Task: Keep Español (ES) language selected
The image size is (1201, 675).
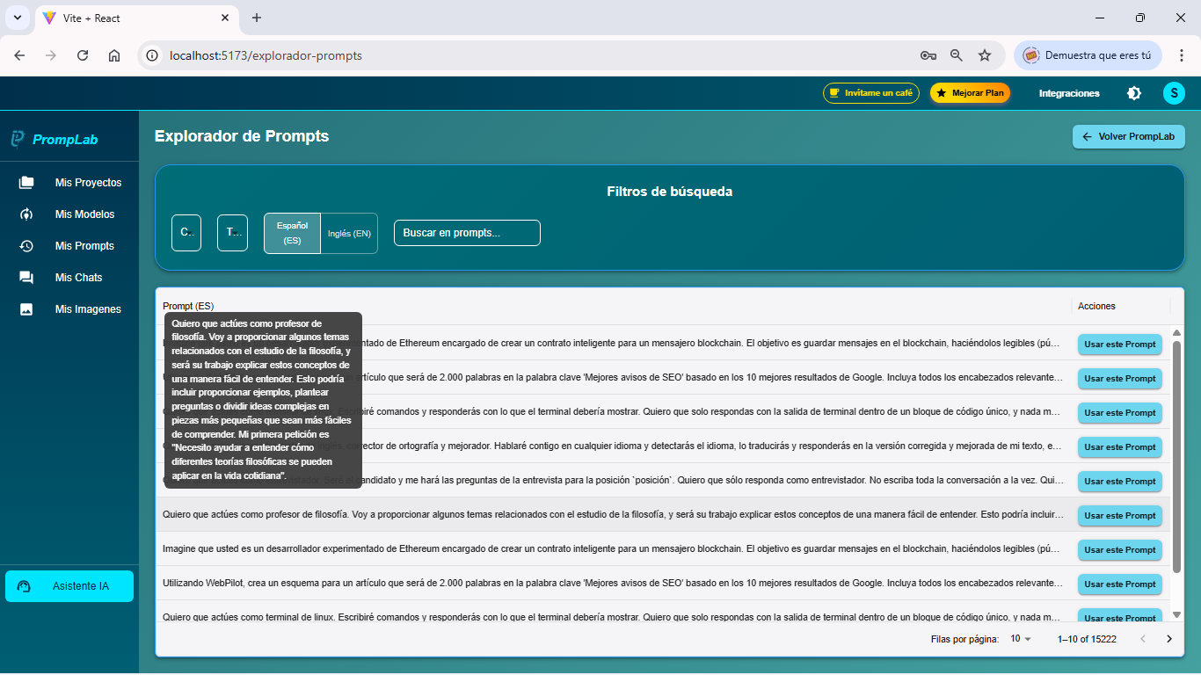Action: 291,233
